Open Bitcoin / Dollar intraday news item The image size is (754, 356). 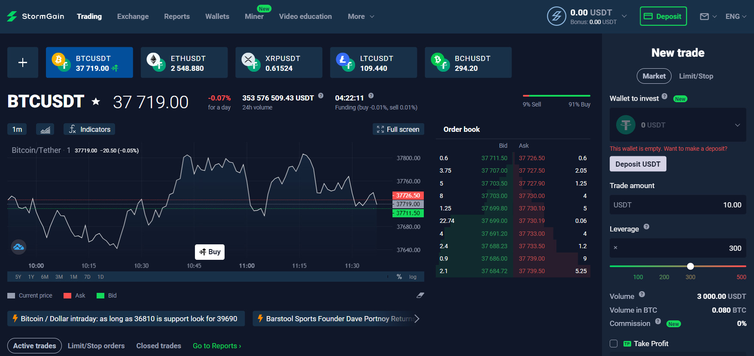126,319
